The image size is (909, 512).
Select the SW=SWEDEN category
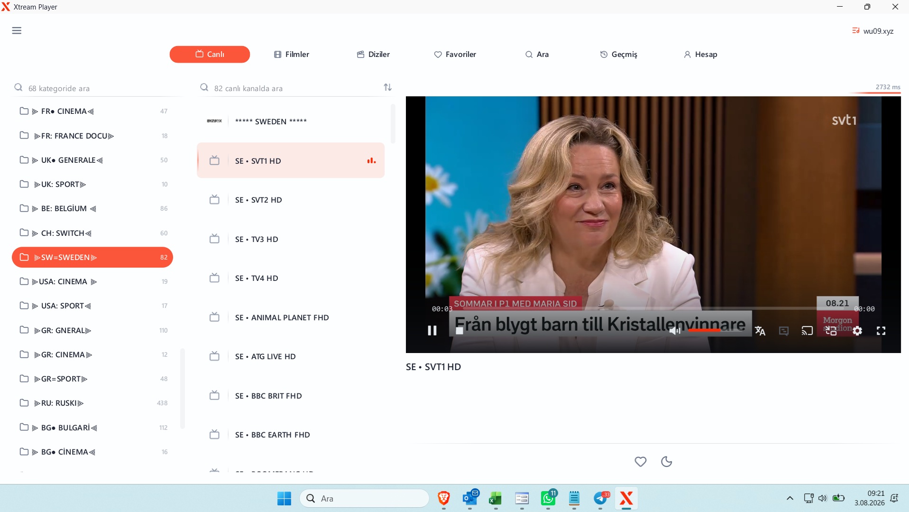92,257
